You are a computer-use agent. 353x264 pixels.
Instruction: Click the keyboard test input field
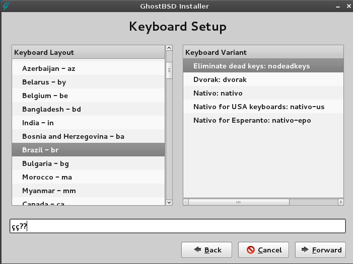click(x=178, y=226)
